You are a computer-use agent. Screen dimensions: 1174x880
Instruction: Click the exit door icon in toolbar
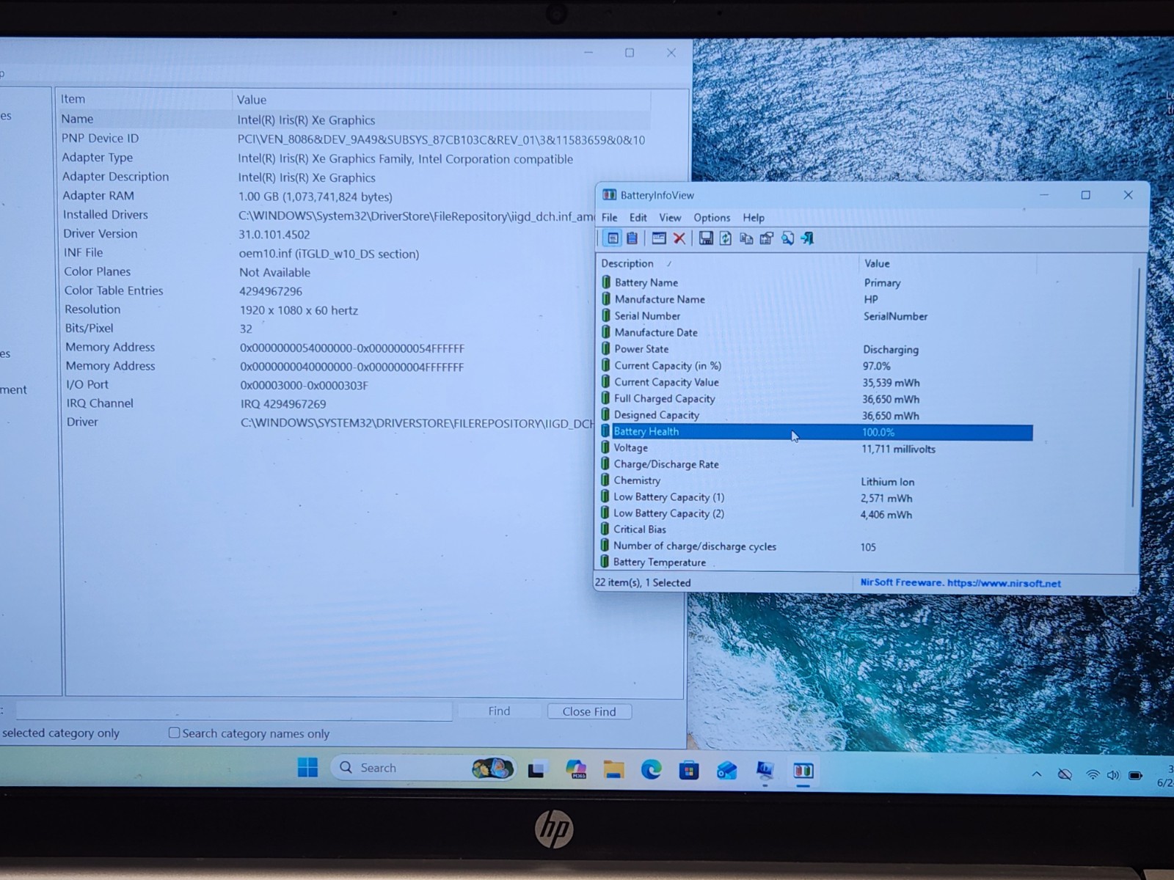(807, 238)
